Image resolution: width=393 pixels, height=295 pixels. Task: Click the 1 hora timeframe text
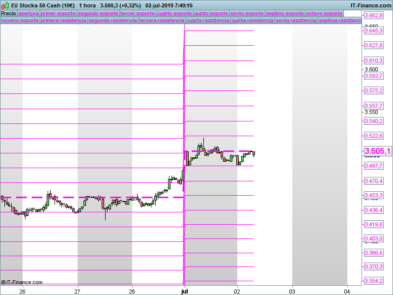click(x=87, y=5)
